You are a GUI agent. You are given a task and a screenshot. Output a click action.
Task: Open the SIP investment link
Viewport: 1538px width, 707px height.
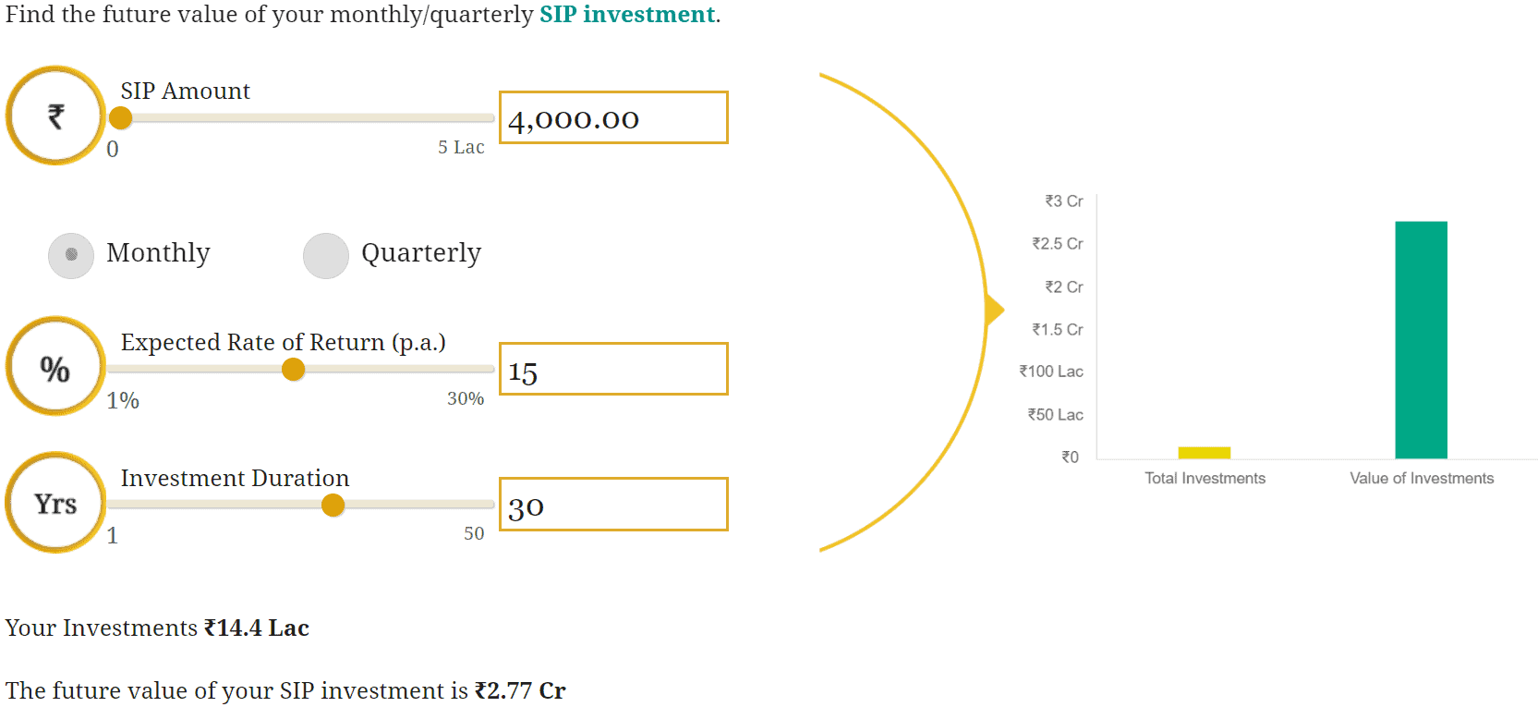(x=627, y=15)
